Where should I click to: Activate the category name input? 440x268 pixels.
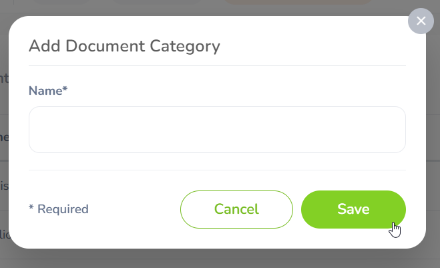[x=217, y=130]
